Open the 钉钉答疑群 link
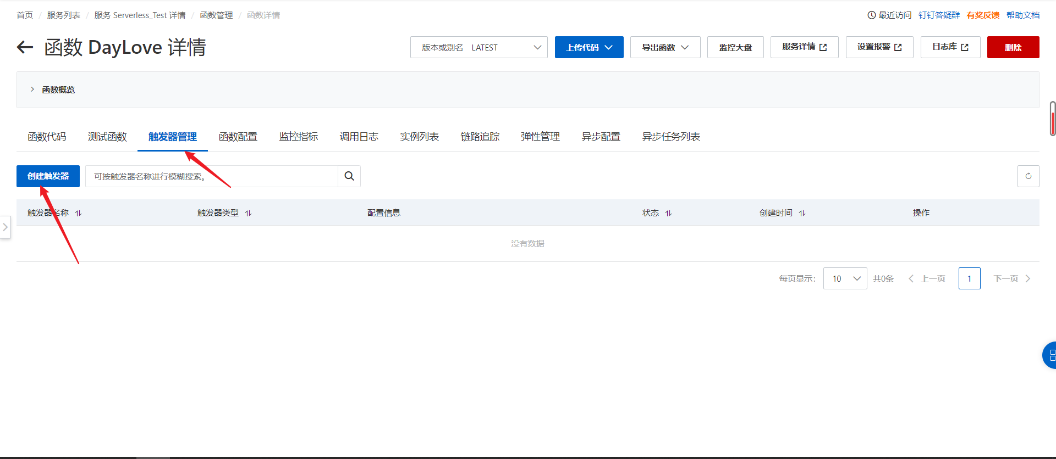 939,15
